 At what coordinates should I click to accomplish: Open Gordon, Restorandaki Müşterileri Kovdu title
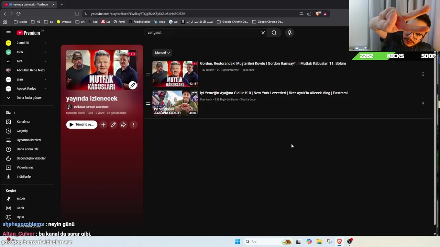tap(273, 63)
